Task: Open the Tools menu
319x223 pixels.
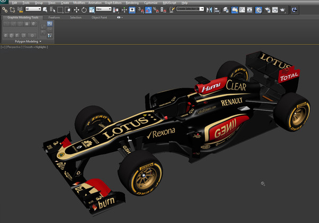Action: click(x=26, y=3)
